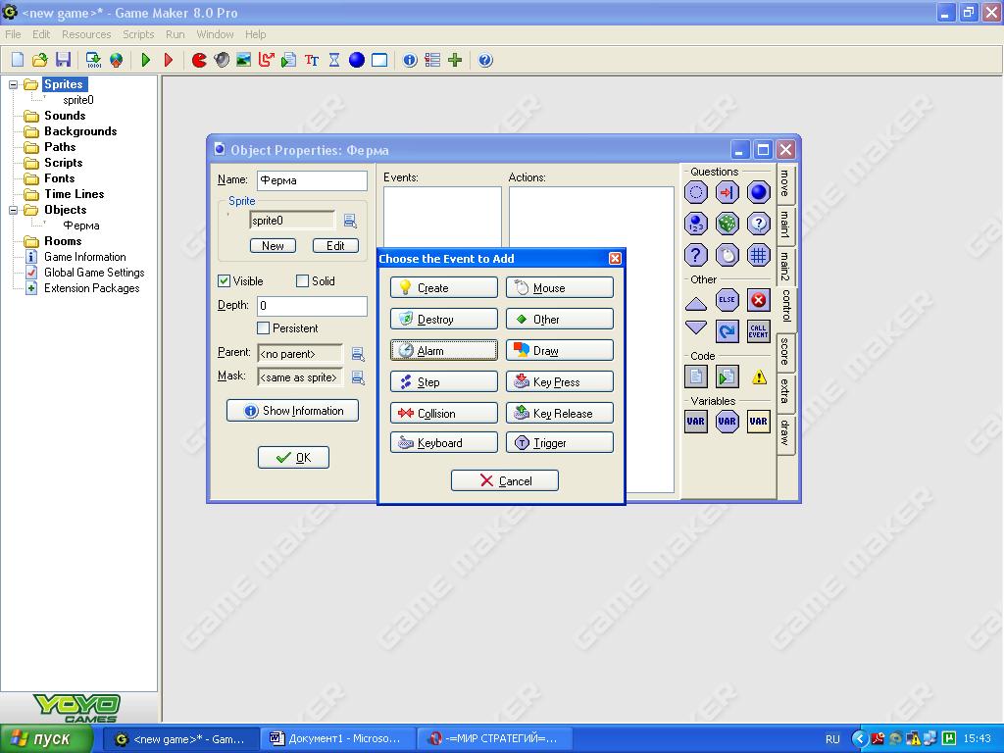Image resolution: width=1004 pixels, height=753 pixels.
Task: Choose the Collision event button
Action: 444,413
